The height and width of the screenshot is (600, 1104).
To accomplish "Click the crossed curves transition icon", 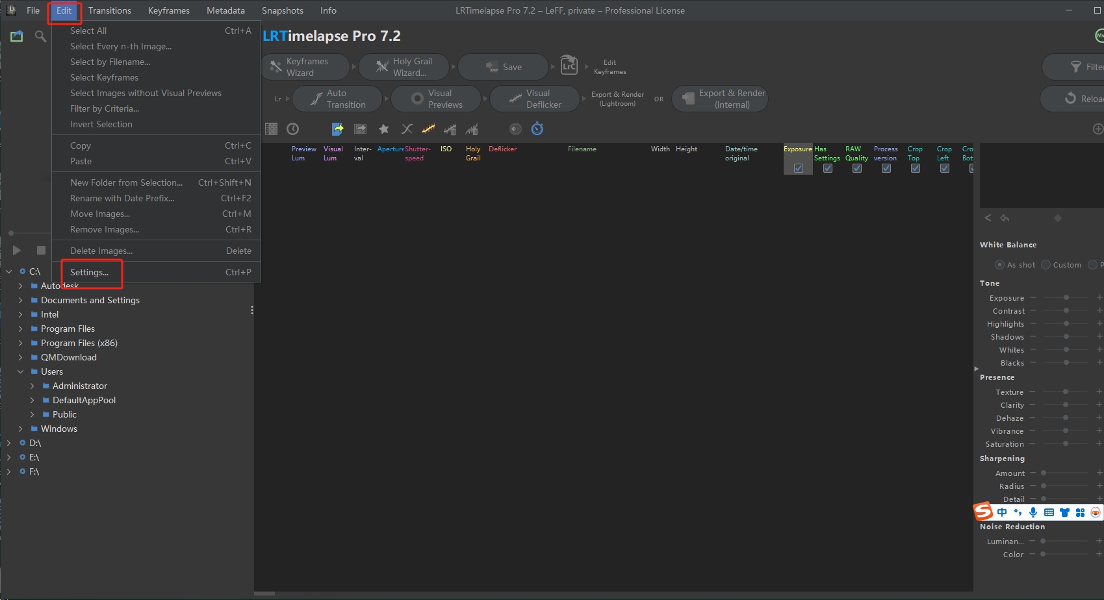I will [x=407, y=129].
